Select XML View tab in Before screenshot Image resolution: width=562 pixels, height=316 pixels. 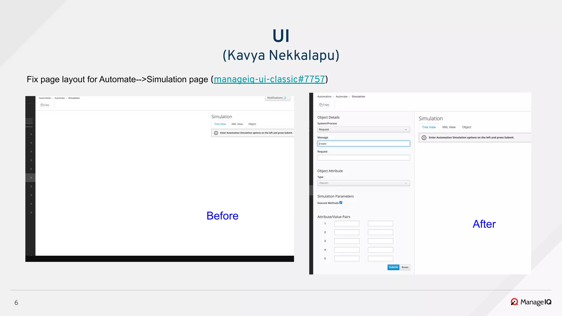tap(237, 124)
